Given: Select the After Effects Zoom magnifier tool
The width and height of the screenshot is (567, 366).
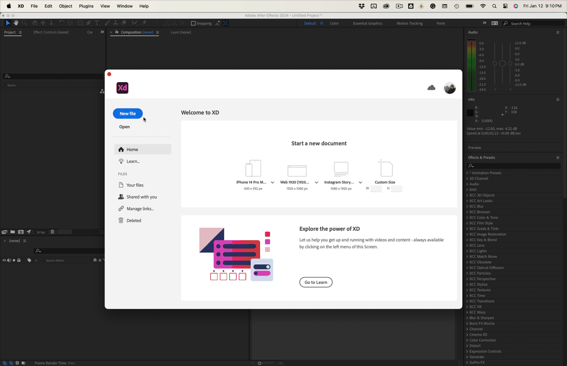Looking at the screenshot, I should pos(24,23).
